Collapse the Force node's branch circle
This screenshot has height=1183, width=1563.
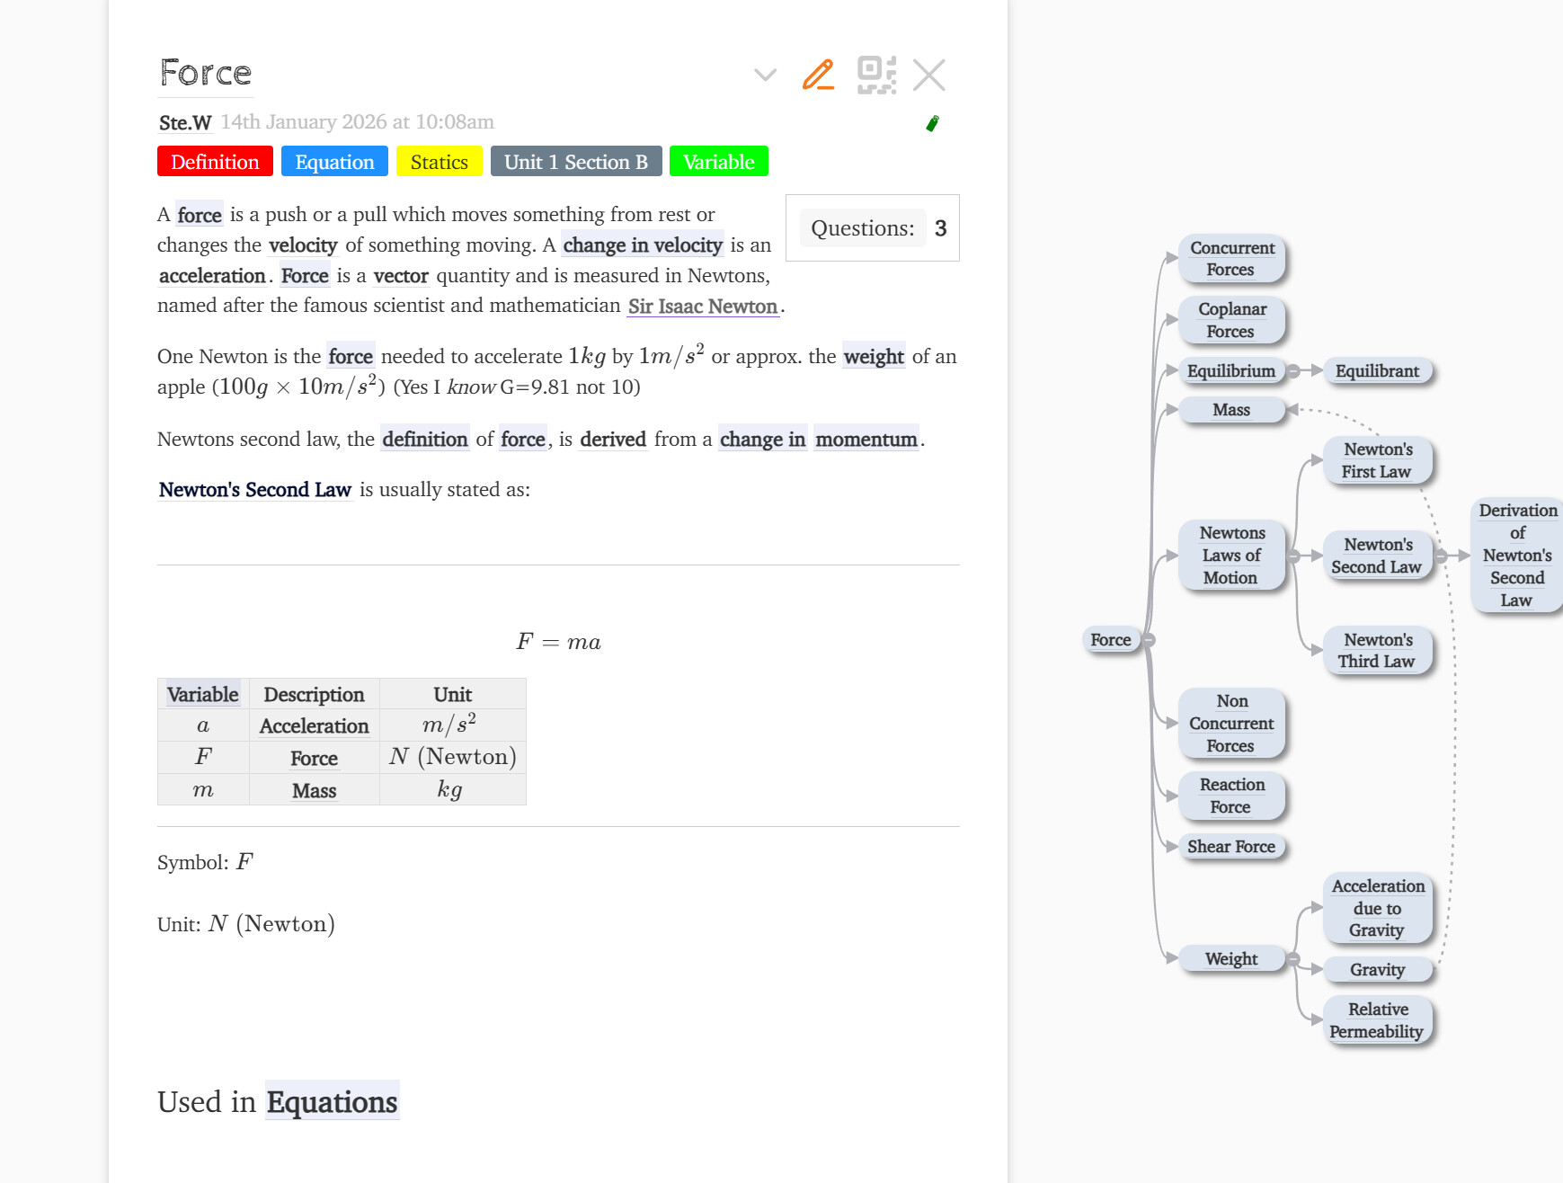click(1148, 640)
